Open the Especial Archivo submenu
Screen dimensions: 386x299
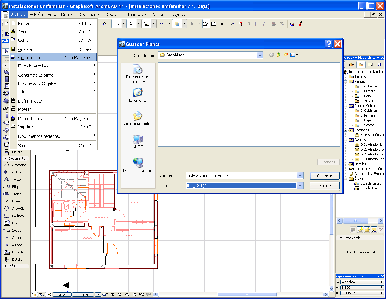tap(53, 66)
